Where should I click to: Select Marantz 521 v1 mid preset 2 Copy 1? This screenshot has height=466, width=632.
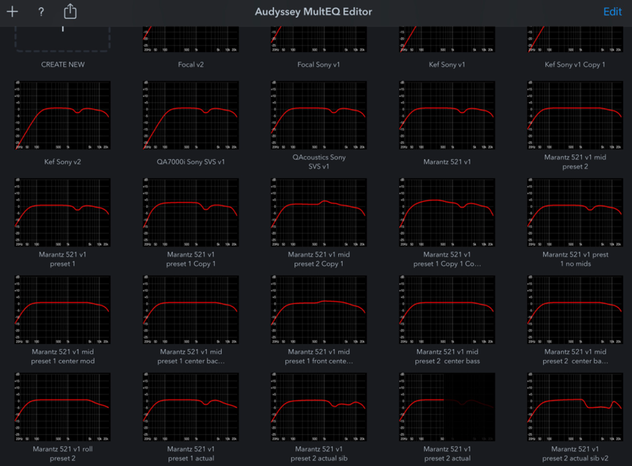click(x=319, y=212)
